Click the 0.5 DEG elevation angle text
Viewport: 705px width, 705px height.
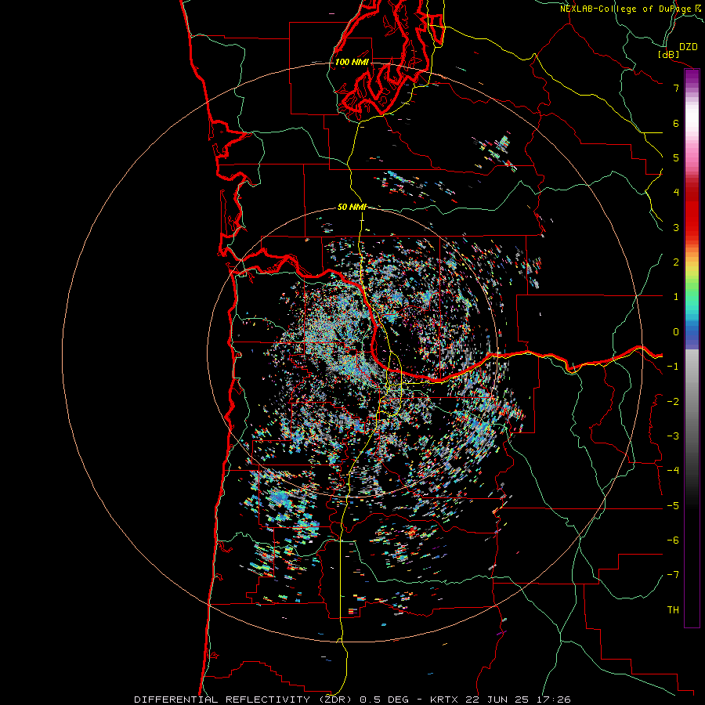384,700
